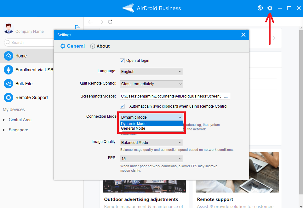This screenshot has height=208, width=303.
Task: Expand the Central Area device group
Action: click(x=4, y=120)
